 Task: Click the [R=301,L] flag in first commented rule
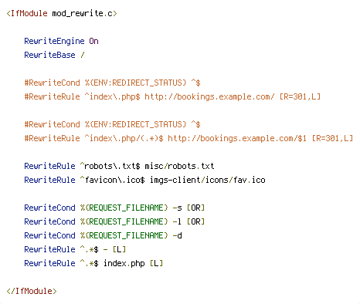(300, 96)
